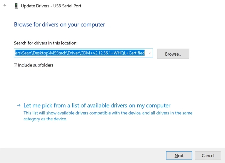Click the Browse for drivers heading
Viewport: 225px width, 163px height.
point(59,25)
